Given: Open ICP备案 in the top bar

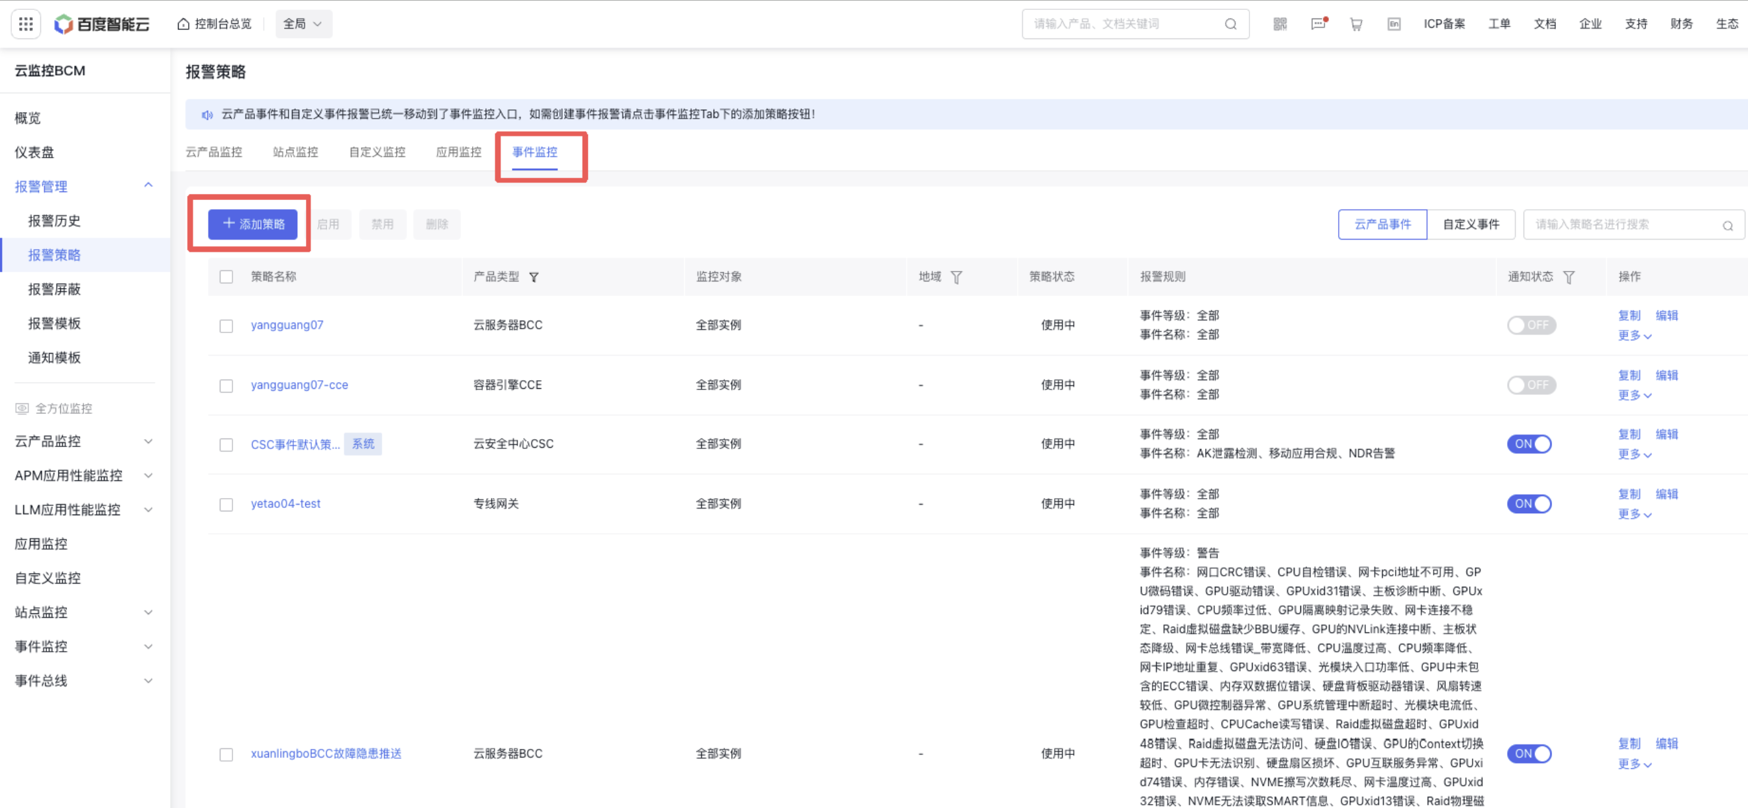Looking at the screenshot, I should [x=1444, y=25].
